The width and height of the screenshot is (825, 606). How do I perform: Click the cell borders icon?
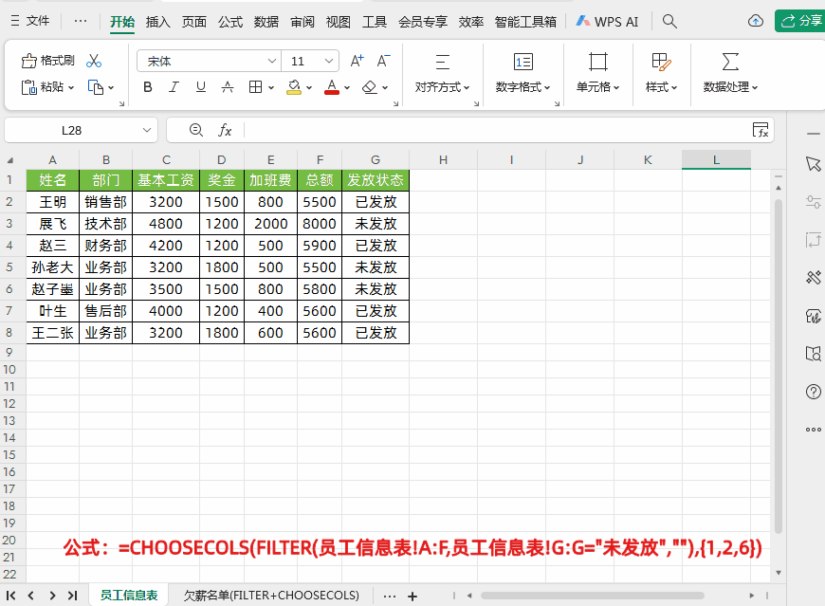pos(255,87)
